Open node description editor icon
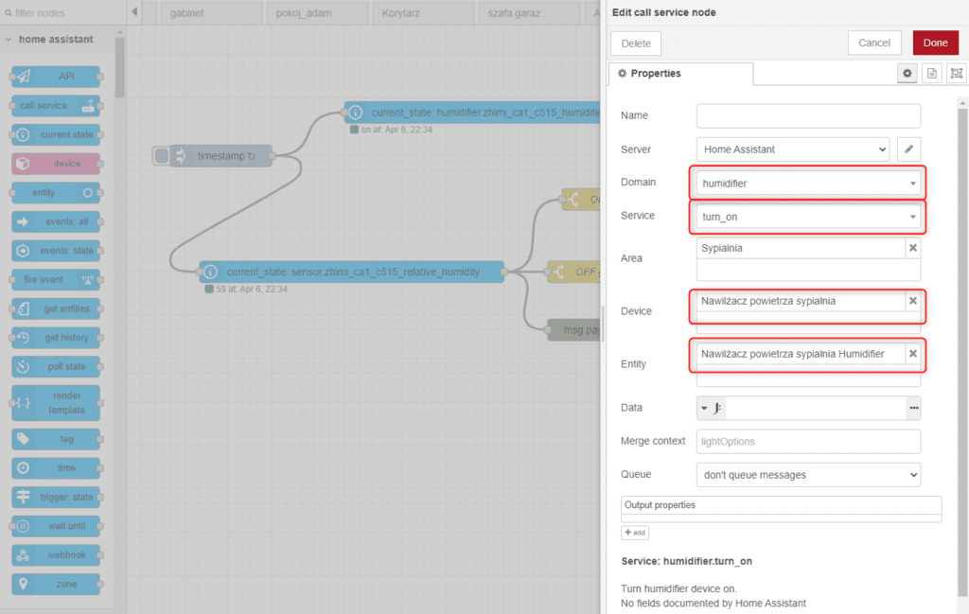 (x=931, y=73)
